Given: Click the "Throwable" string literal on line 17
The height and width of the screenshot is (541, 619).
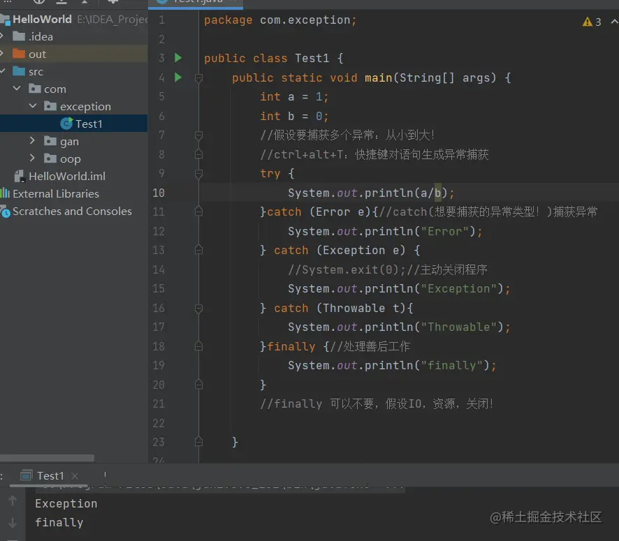Looking at the screenshot, I should (x=458, y=327).
